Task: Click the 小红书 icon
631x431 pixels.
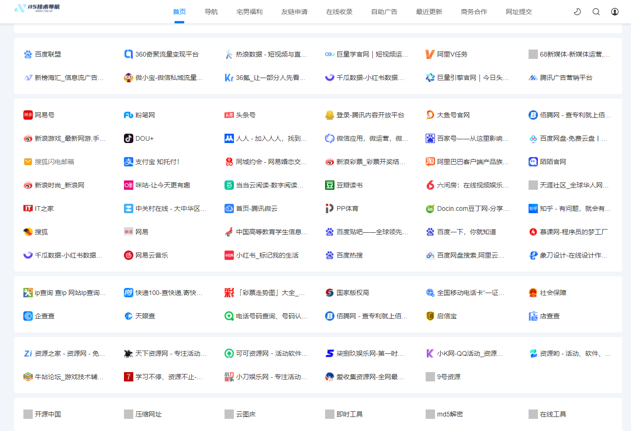Action: (x=229, y=255)
